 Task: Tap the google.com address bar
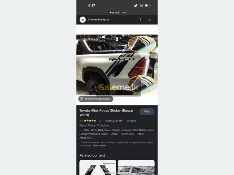click(118, 12)
